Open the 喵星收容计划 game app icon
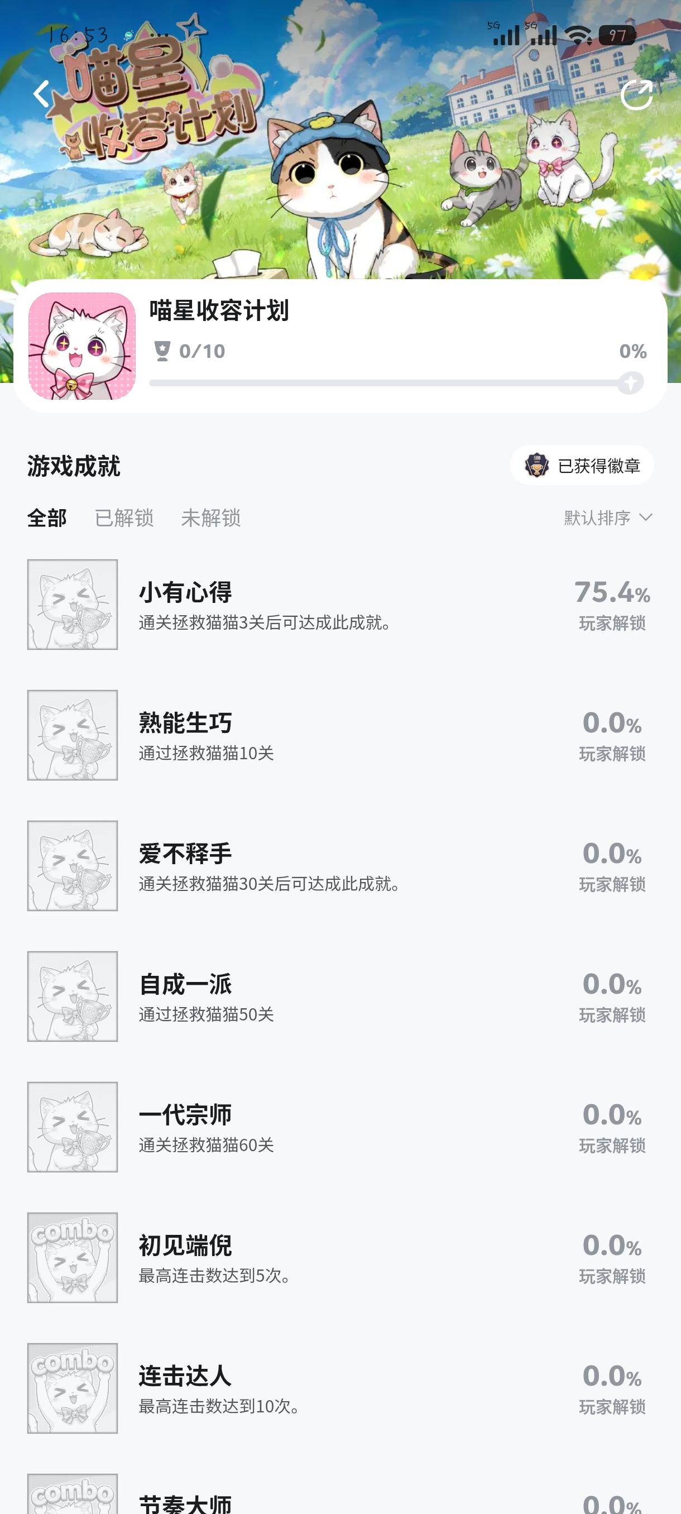Screen dimensions: 681x1514 (x=82, y=346)
